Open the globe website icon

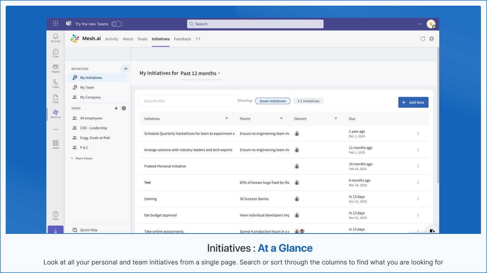[432, 39]
